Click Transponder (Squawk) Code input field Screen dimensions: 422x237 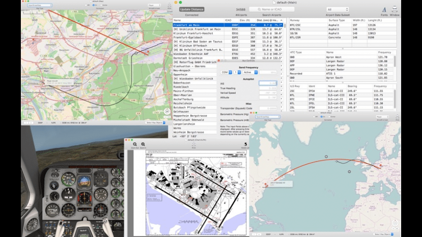(268, 108)
